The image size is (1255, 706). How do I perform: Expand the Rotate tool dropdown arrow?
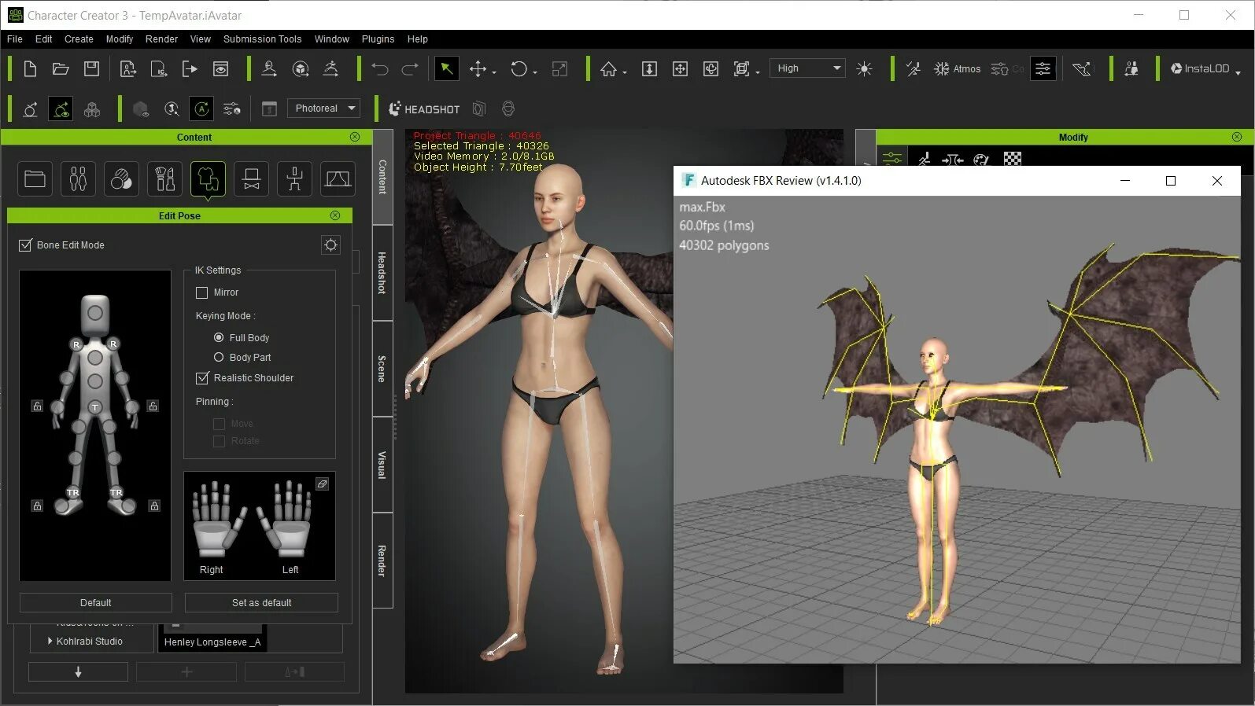[x=535, y=72]
